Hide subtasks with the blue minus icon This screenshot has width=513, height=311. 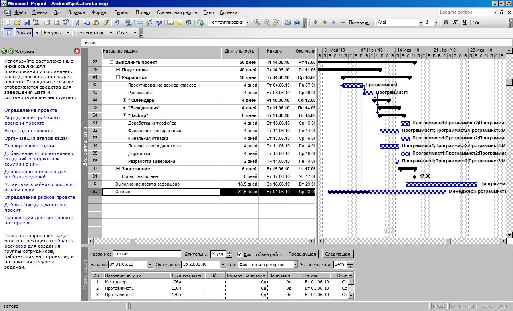click(343, 22)
